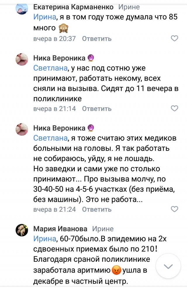Screen dimensions: 187x290
Task: Tap Светлана mention in the 21:24 comment
Action: click(51, 139)
